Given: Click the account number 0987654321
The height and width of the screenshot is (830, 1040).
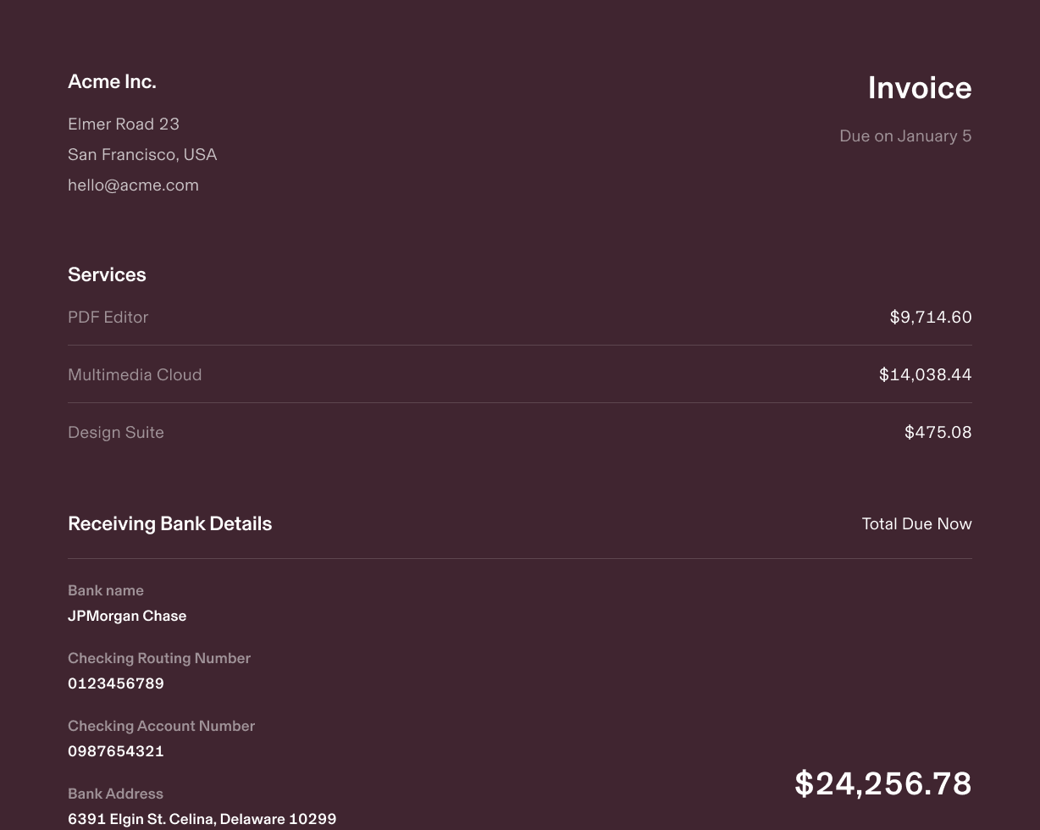Looking at the screenshot, I should click(116, 752).
